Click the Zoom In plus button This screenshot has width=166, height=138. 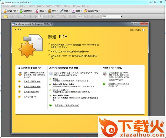(74, 16)
